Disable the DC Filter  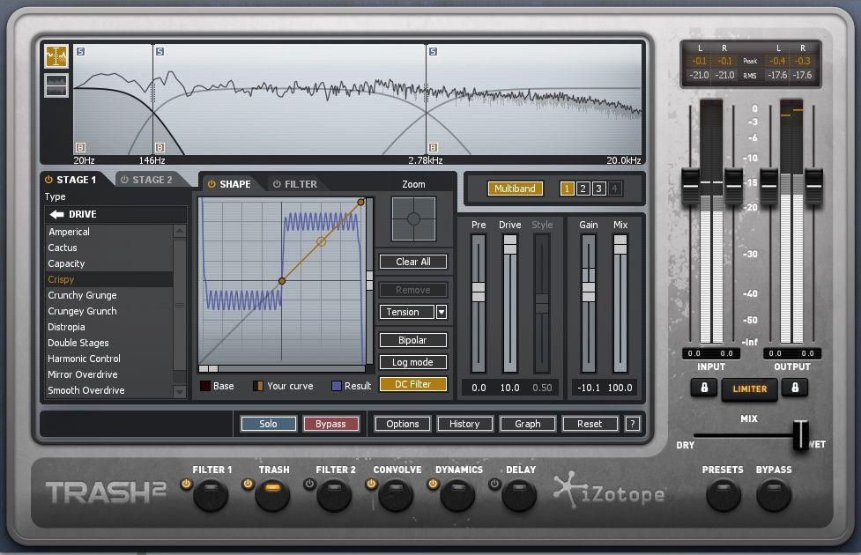(413, 384)
